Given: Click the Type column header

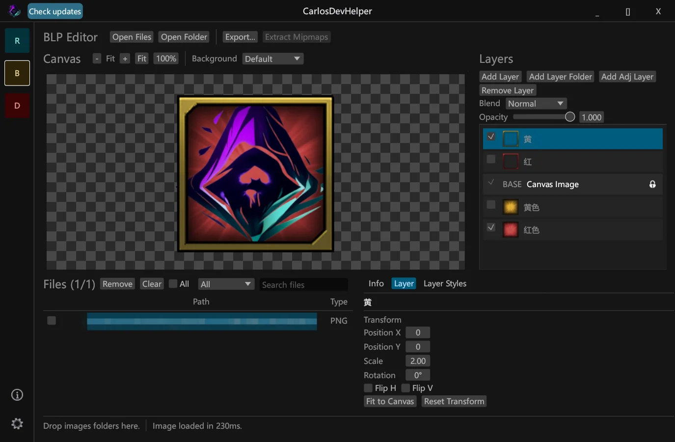Looking at the screenshot, I should (x=339, y=302).
